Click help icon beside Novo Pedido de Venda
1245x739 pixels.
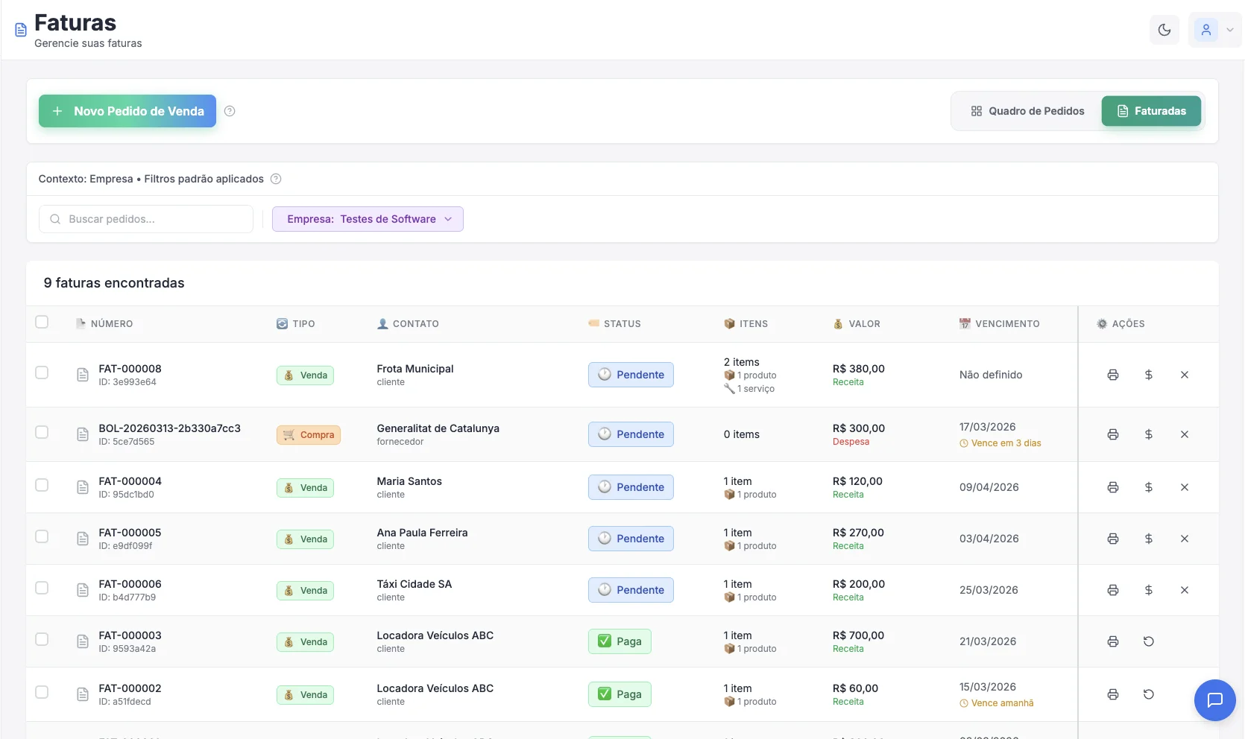[230, 111]
